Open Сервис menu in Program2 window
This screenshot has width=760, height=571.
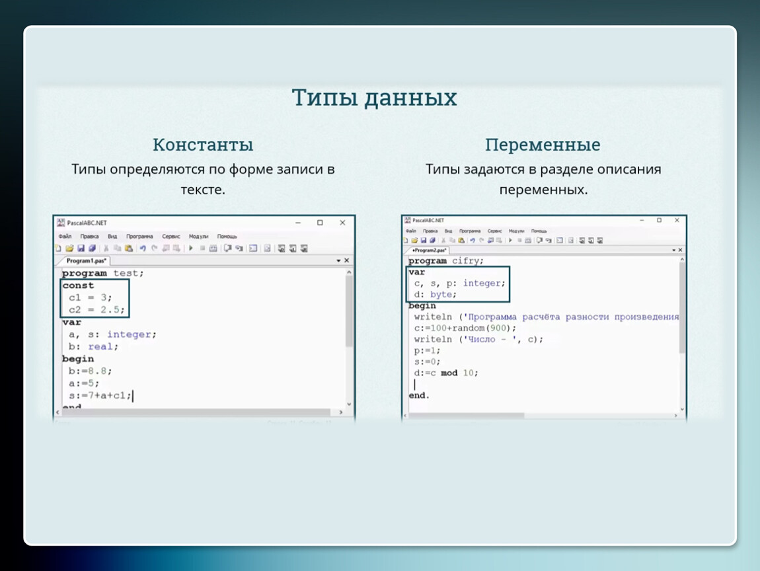click(494, 231)
